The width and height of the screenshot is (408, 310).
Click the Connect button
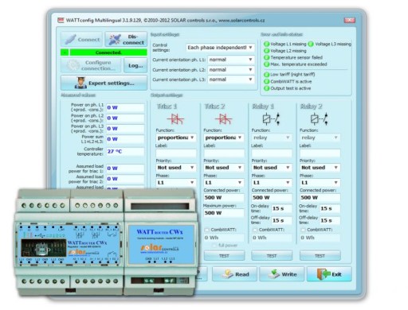(81, 40)
